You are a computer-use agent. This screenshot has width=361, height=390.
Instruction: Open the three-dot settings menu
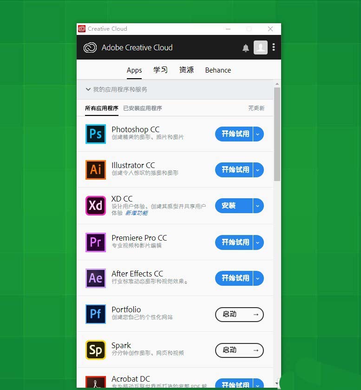tap(274, 47)
